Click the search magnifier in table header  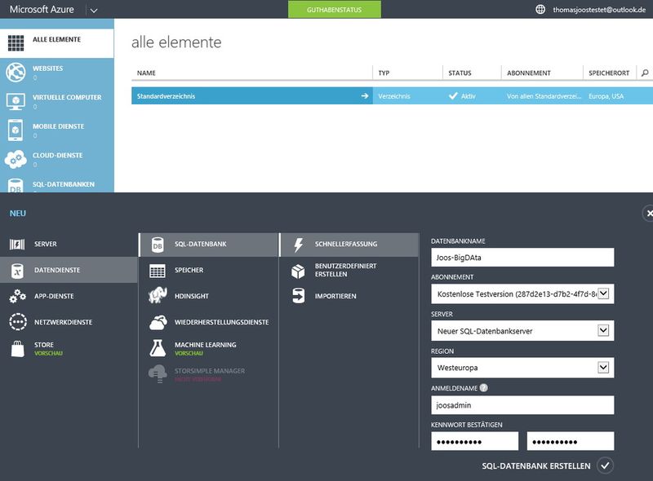coord(645,73)
